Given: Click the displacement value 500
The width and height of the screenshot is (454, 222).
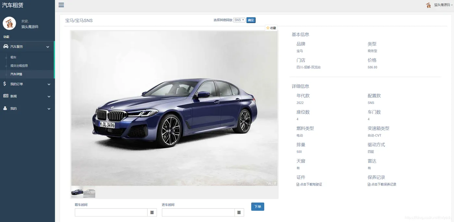Looking at the screenshot, I should coord(299,152).
